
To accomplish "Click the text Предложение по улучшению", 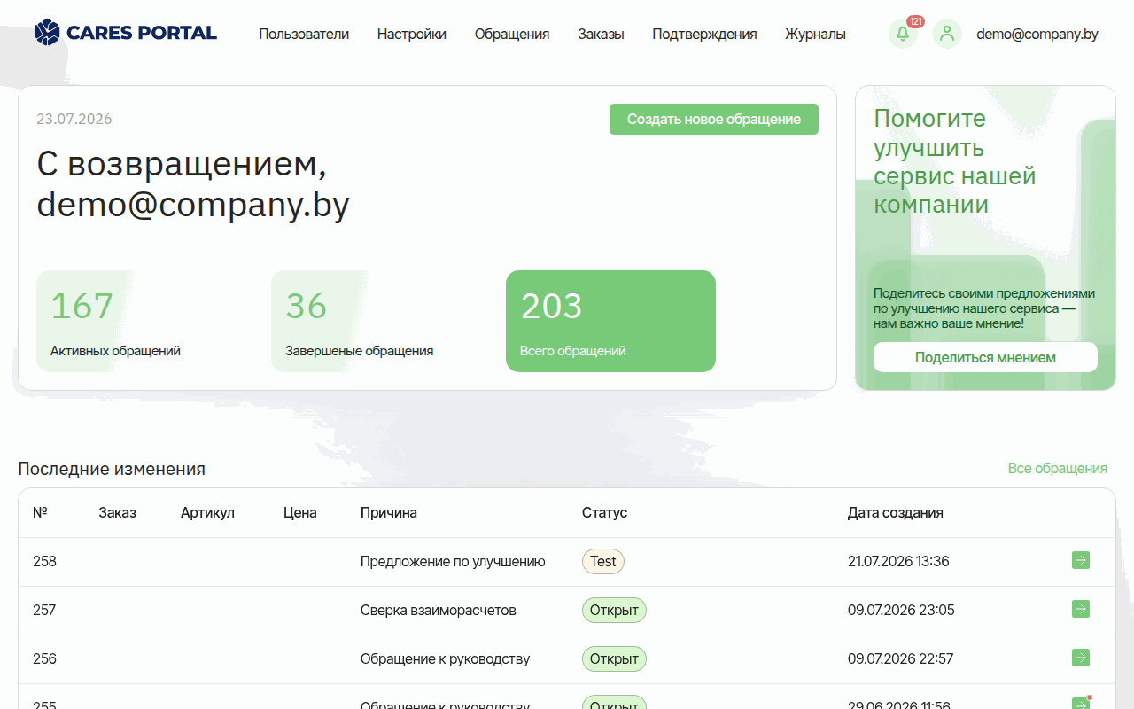I will click(453, 561).
